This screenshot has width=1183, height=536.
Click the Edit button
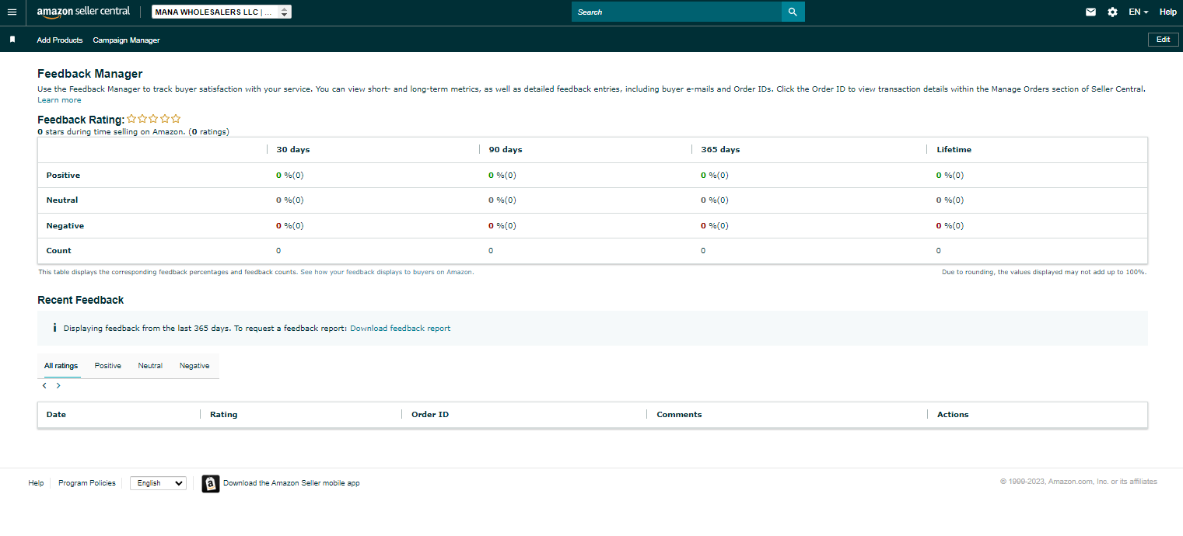(x=1163, y=40)
